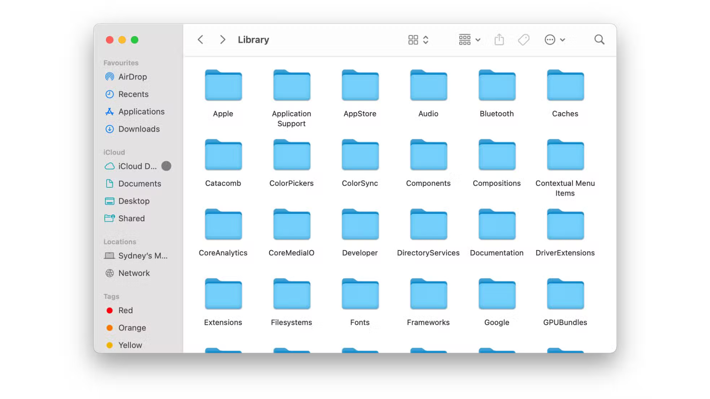The width and height of the screenshot is (710, 399).
Task: Go forward with the right arrow
Action: click(222, 40)
